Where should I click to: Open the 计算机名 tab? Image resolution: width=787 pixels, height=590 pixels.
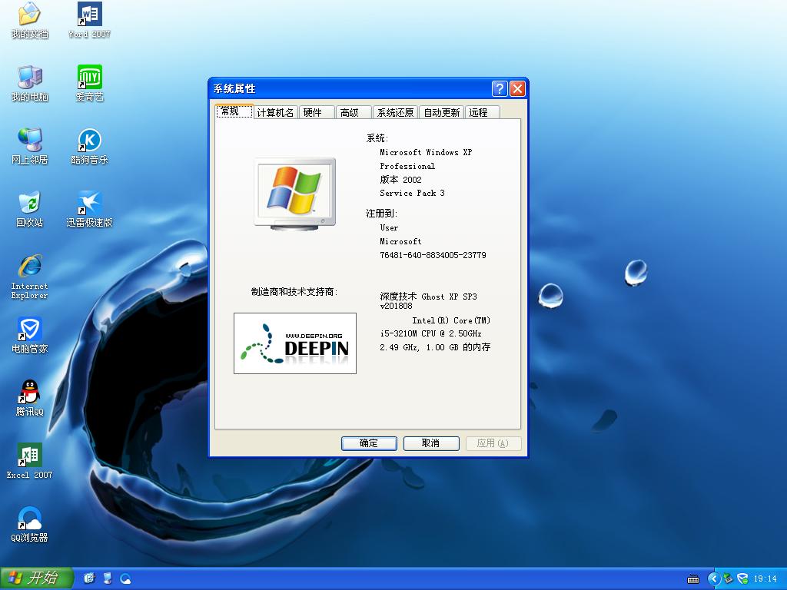tap(275, 111)
